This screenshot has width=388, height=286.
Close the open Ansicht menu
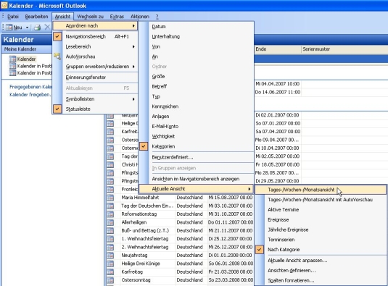tap(62, 17)
